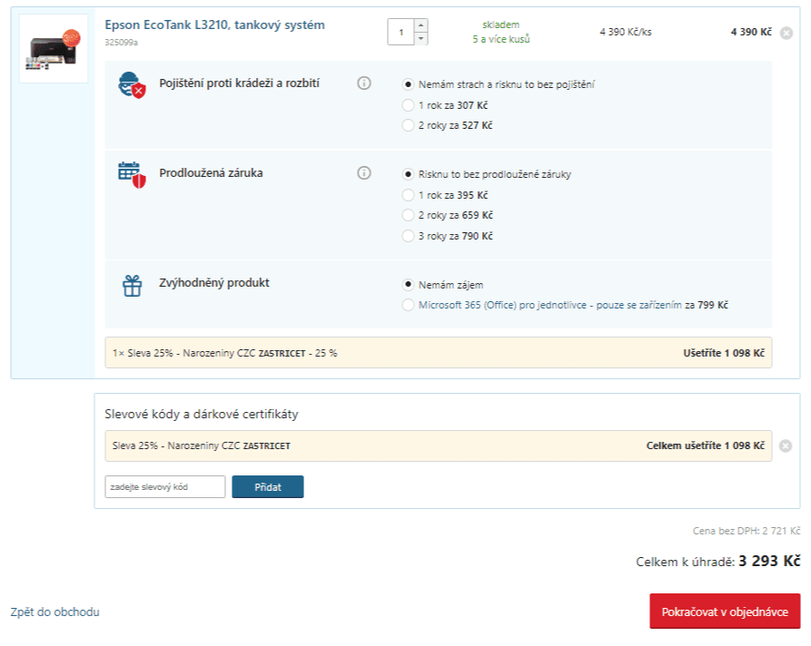Remove the ZASTRICET discount code
811x646 pixels.
786,446
